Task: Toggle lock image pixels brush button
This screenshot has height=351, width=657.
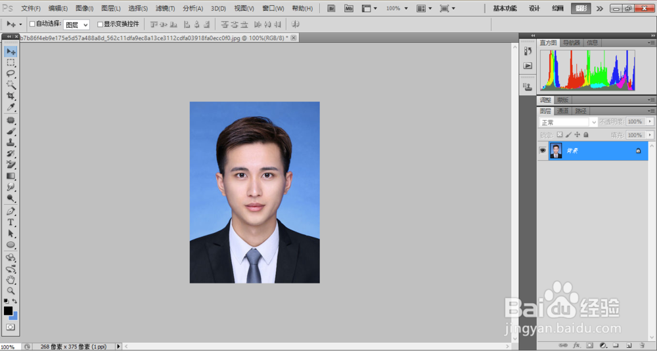Action: [568, 134]
